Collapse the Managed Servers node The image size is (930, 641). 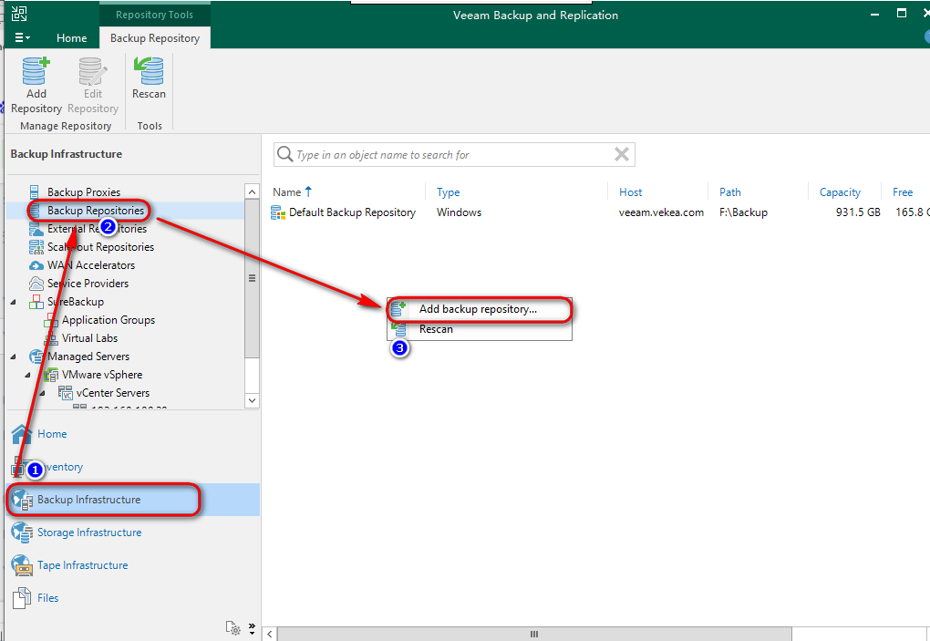pyautogui.click(x=13, y=357)
